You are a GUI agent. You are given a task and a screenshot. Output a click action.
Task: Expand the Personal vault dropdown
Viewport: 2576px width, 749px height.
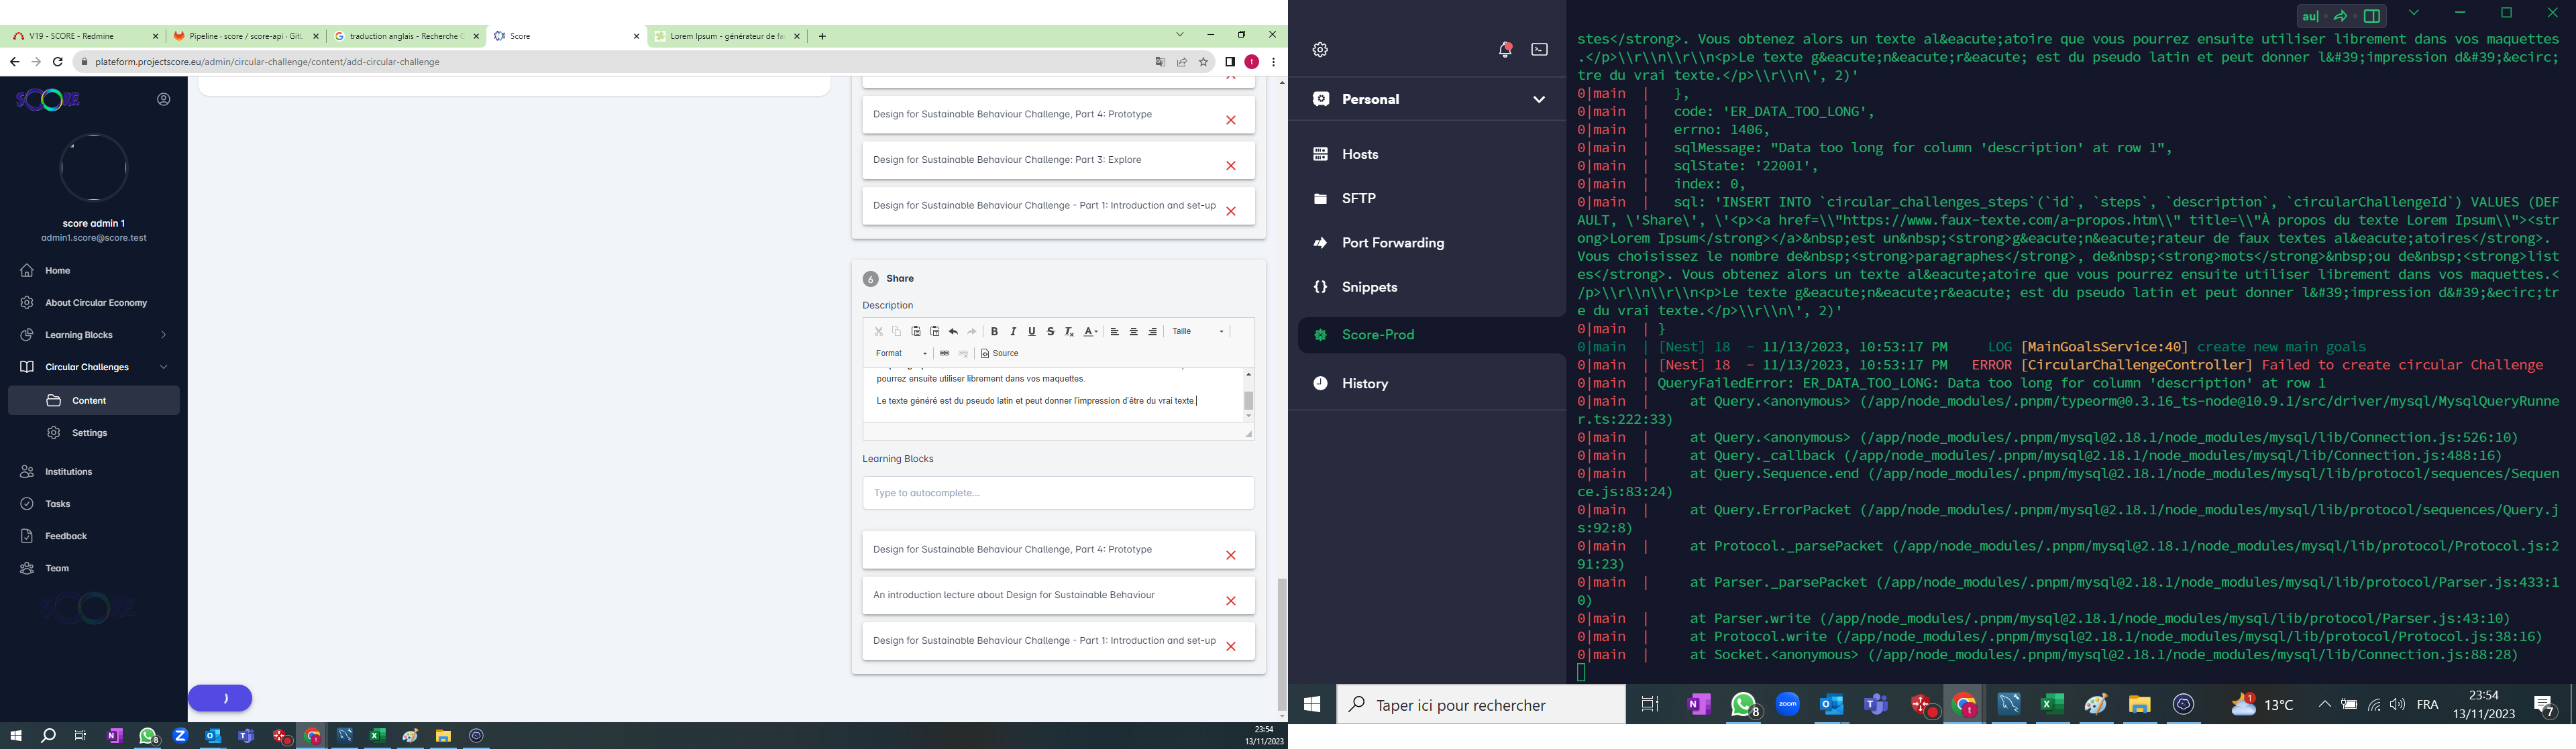click(1538, 99)
